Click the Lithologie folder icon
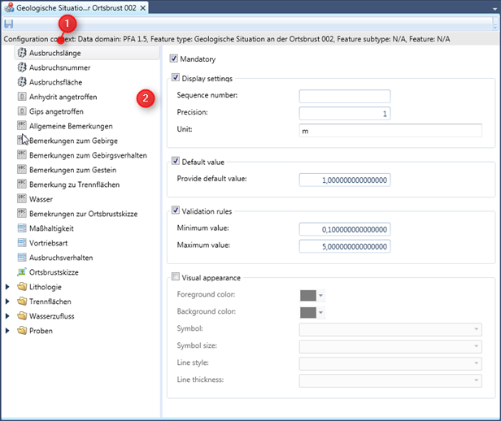 23,287
